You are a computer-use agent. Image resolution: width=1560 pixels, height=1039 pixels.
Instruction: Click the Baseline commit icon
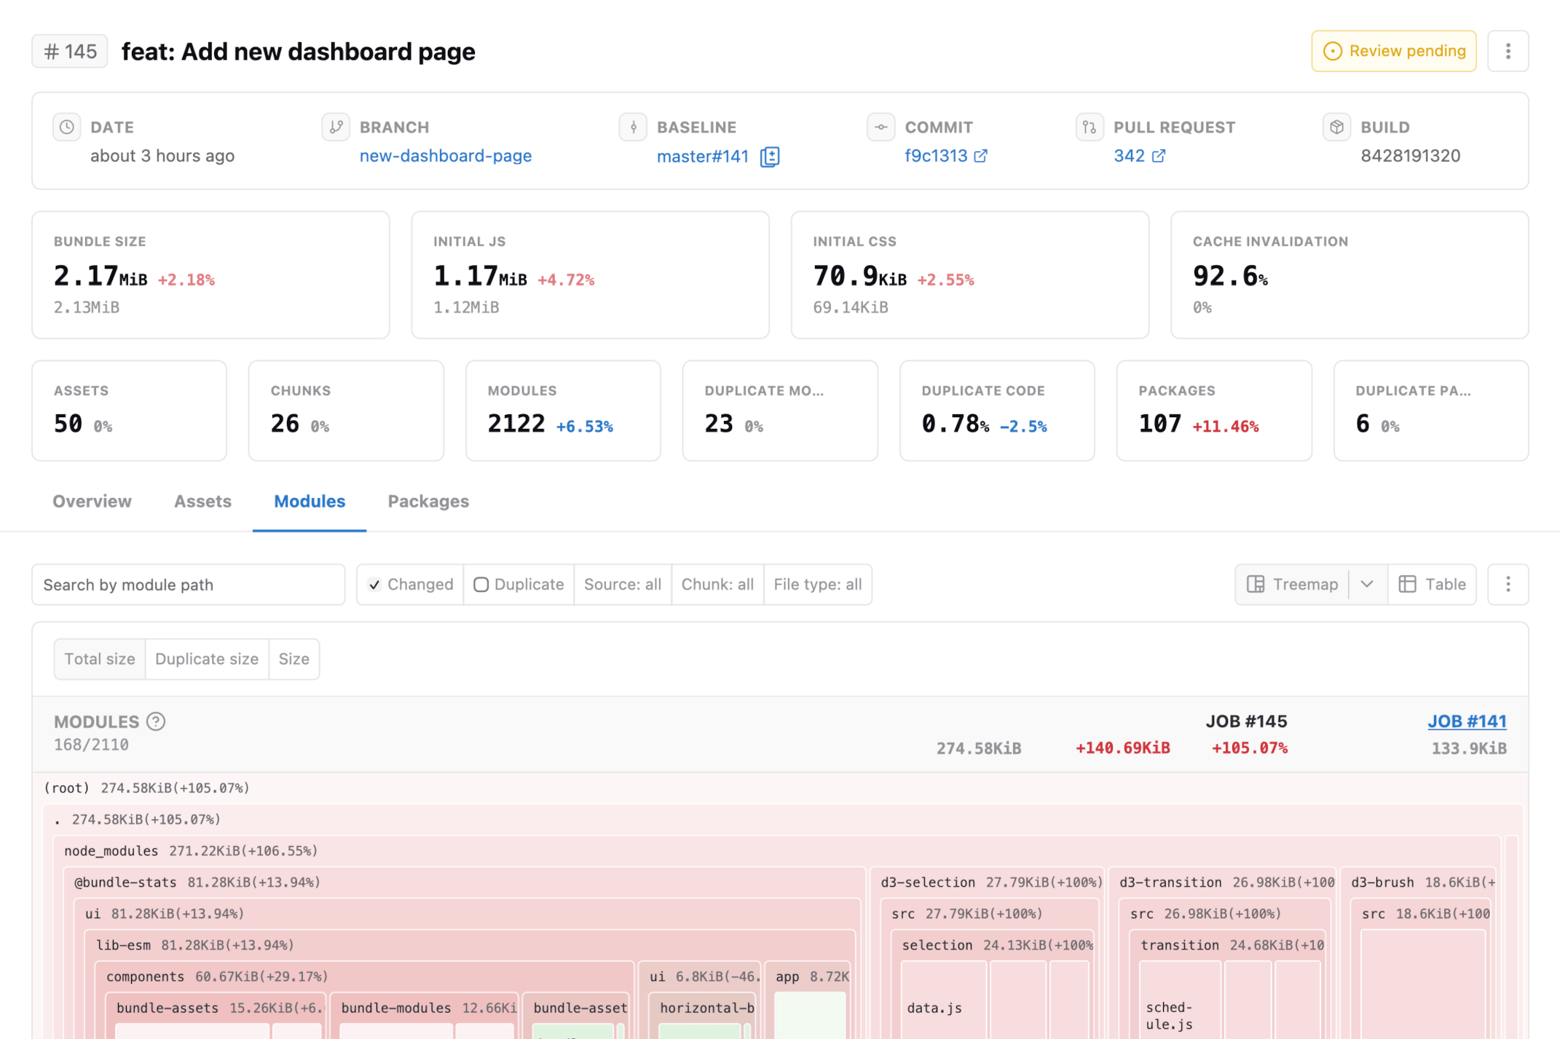633,127
